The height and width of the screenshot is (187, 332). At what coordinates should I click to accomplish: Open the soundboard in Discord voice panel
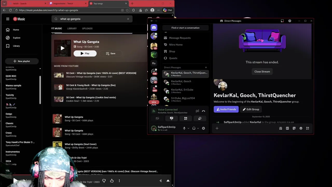point(200,118)
